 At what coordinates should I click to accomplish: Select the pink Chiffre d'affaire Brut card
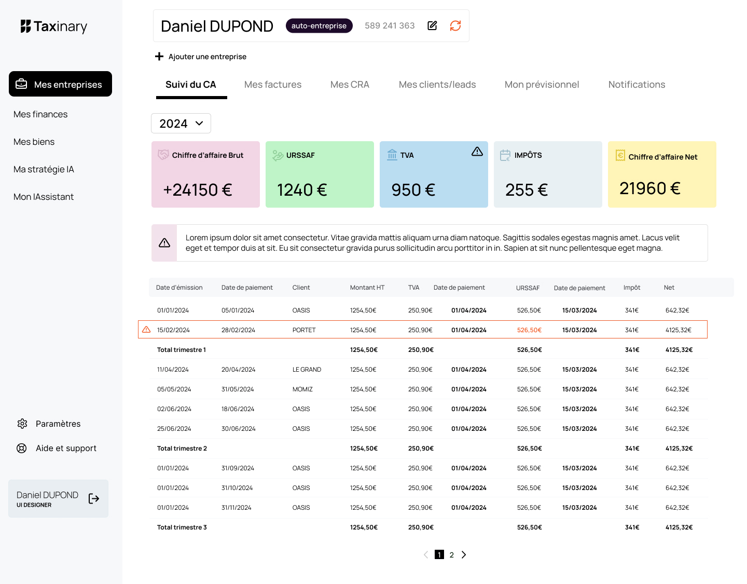tap(205, 174)
